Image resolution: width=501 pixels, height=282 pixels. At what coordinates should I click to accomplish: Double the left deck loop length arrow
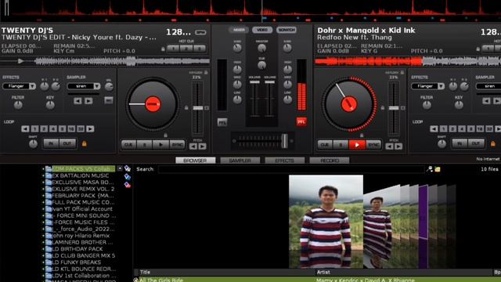pos(90,128)
